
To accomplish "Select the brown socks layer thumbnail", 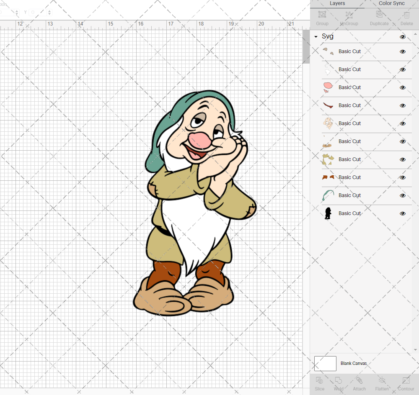I will [x=328, y=177].
